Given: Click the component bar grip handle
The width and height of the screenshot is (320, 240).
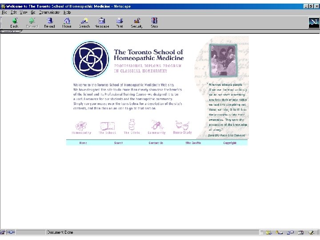Looking at the screenshot, I should point(262,232).
